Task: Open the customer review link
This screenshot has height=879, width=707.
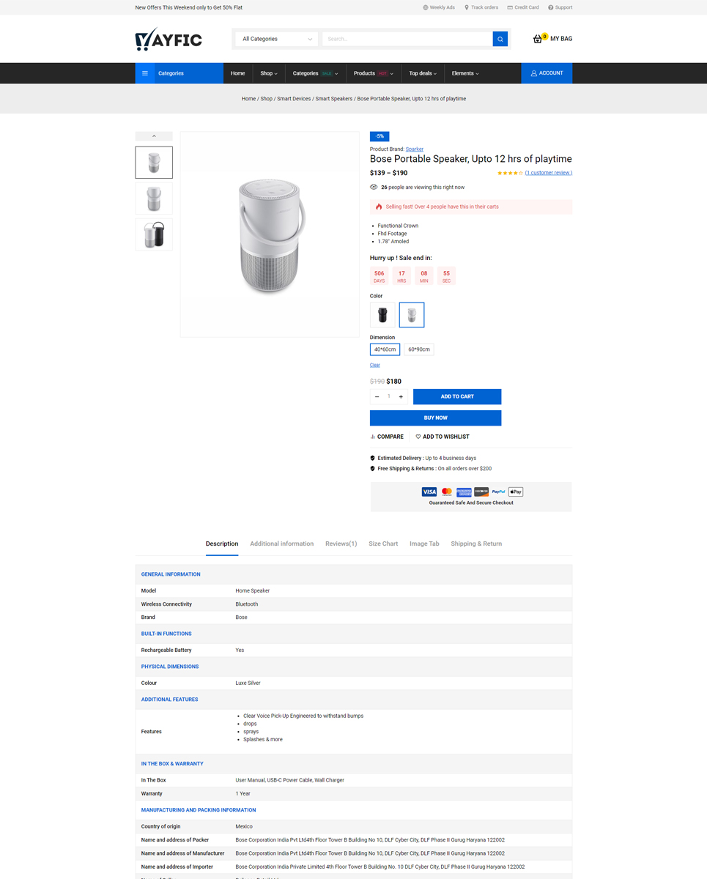Action: (x=549, y=173)
